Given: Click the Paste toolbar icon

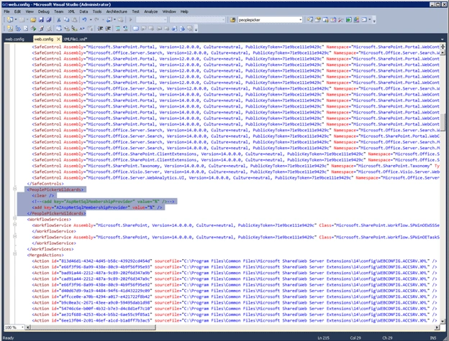Looking at the screenshot, I should pos(74,19).
